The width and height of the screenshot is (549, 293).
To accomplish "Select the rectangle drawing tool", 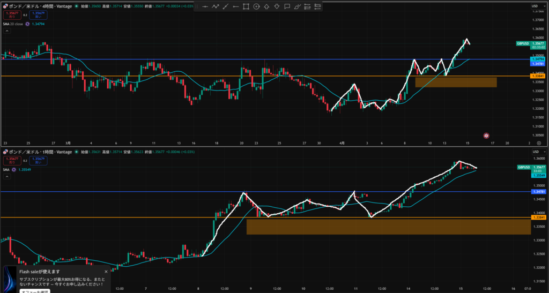I will coord(246,6).
